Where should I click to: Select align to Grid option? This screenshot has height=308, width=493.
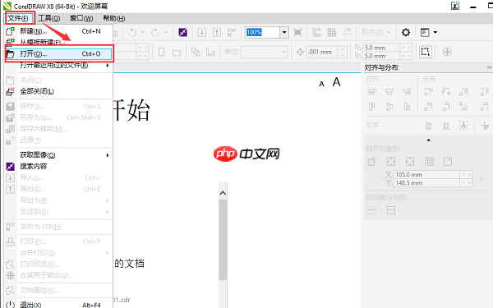point(429,162)
